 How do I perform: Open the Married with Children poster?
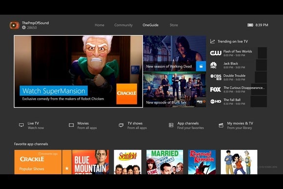[164, 162]
